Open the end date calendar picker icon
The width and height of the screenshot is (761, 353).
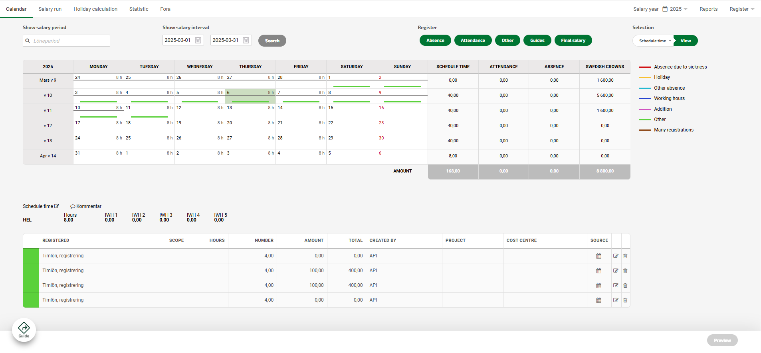click(246, 40)
